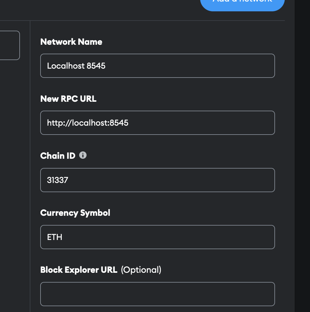The image size is (310, 312).
Task: Click the Chain ID label text
Action: 58,156
